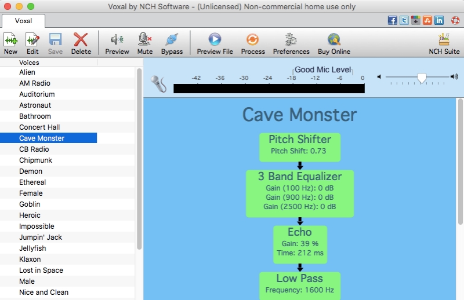Select the Impossible voice
The height and width of the screenshot is (300, 464).
(x=67, y=226)
